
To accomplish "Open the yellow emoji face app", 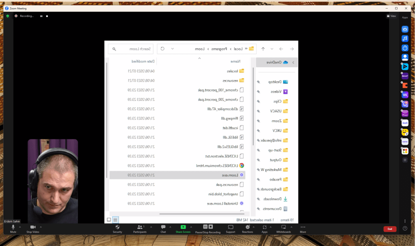I will click(x=405, y=132).
